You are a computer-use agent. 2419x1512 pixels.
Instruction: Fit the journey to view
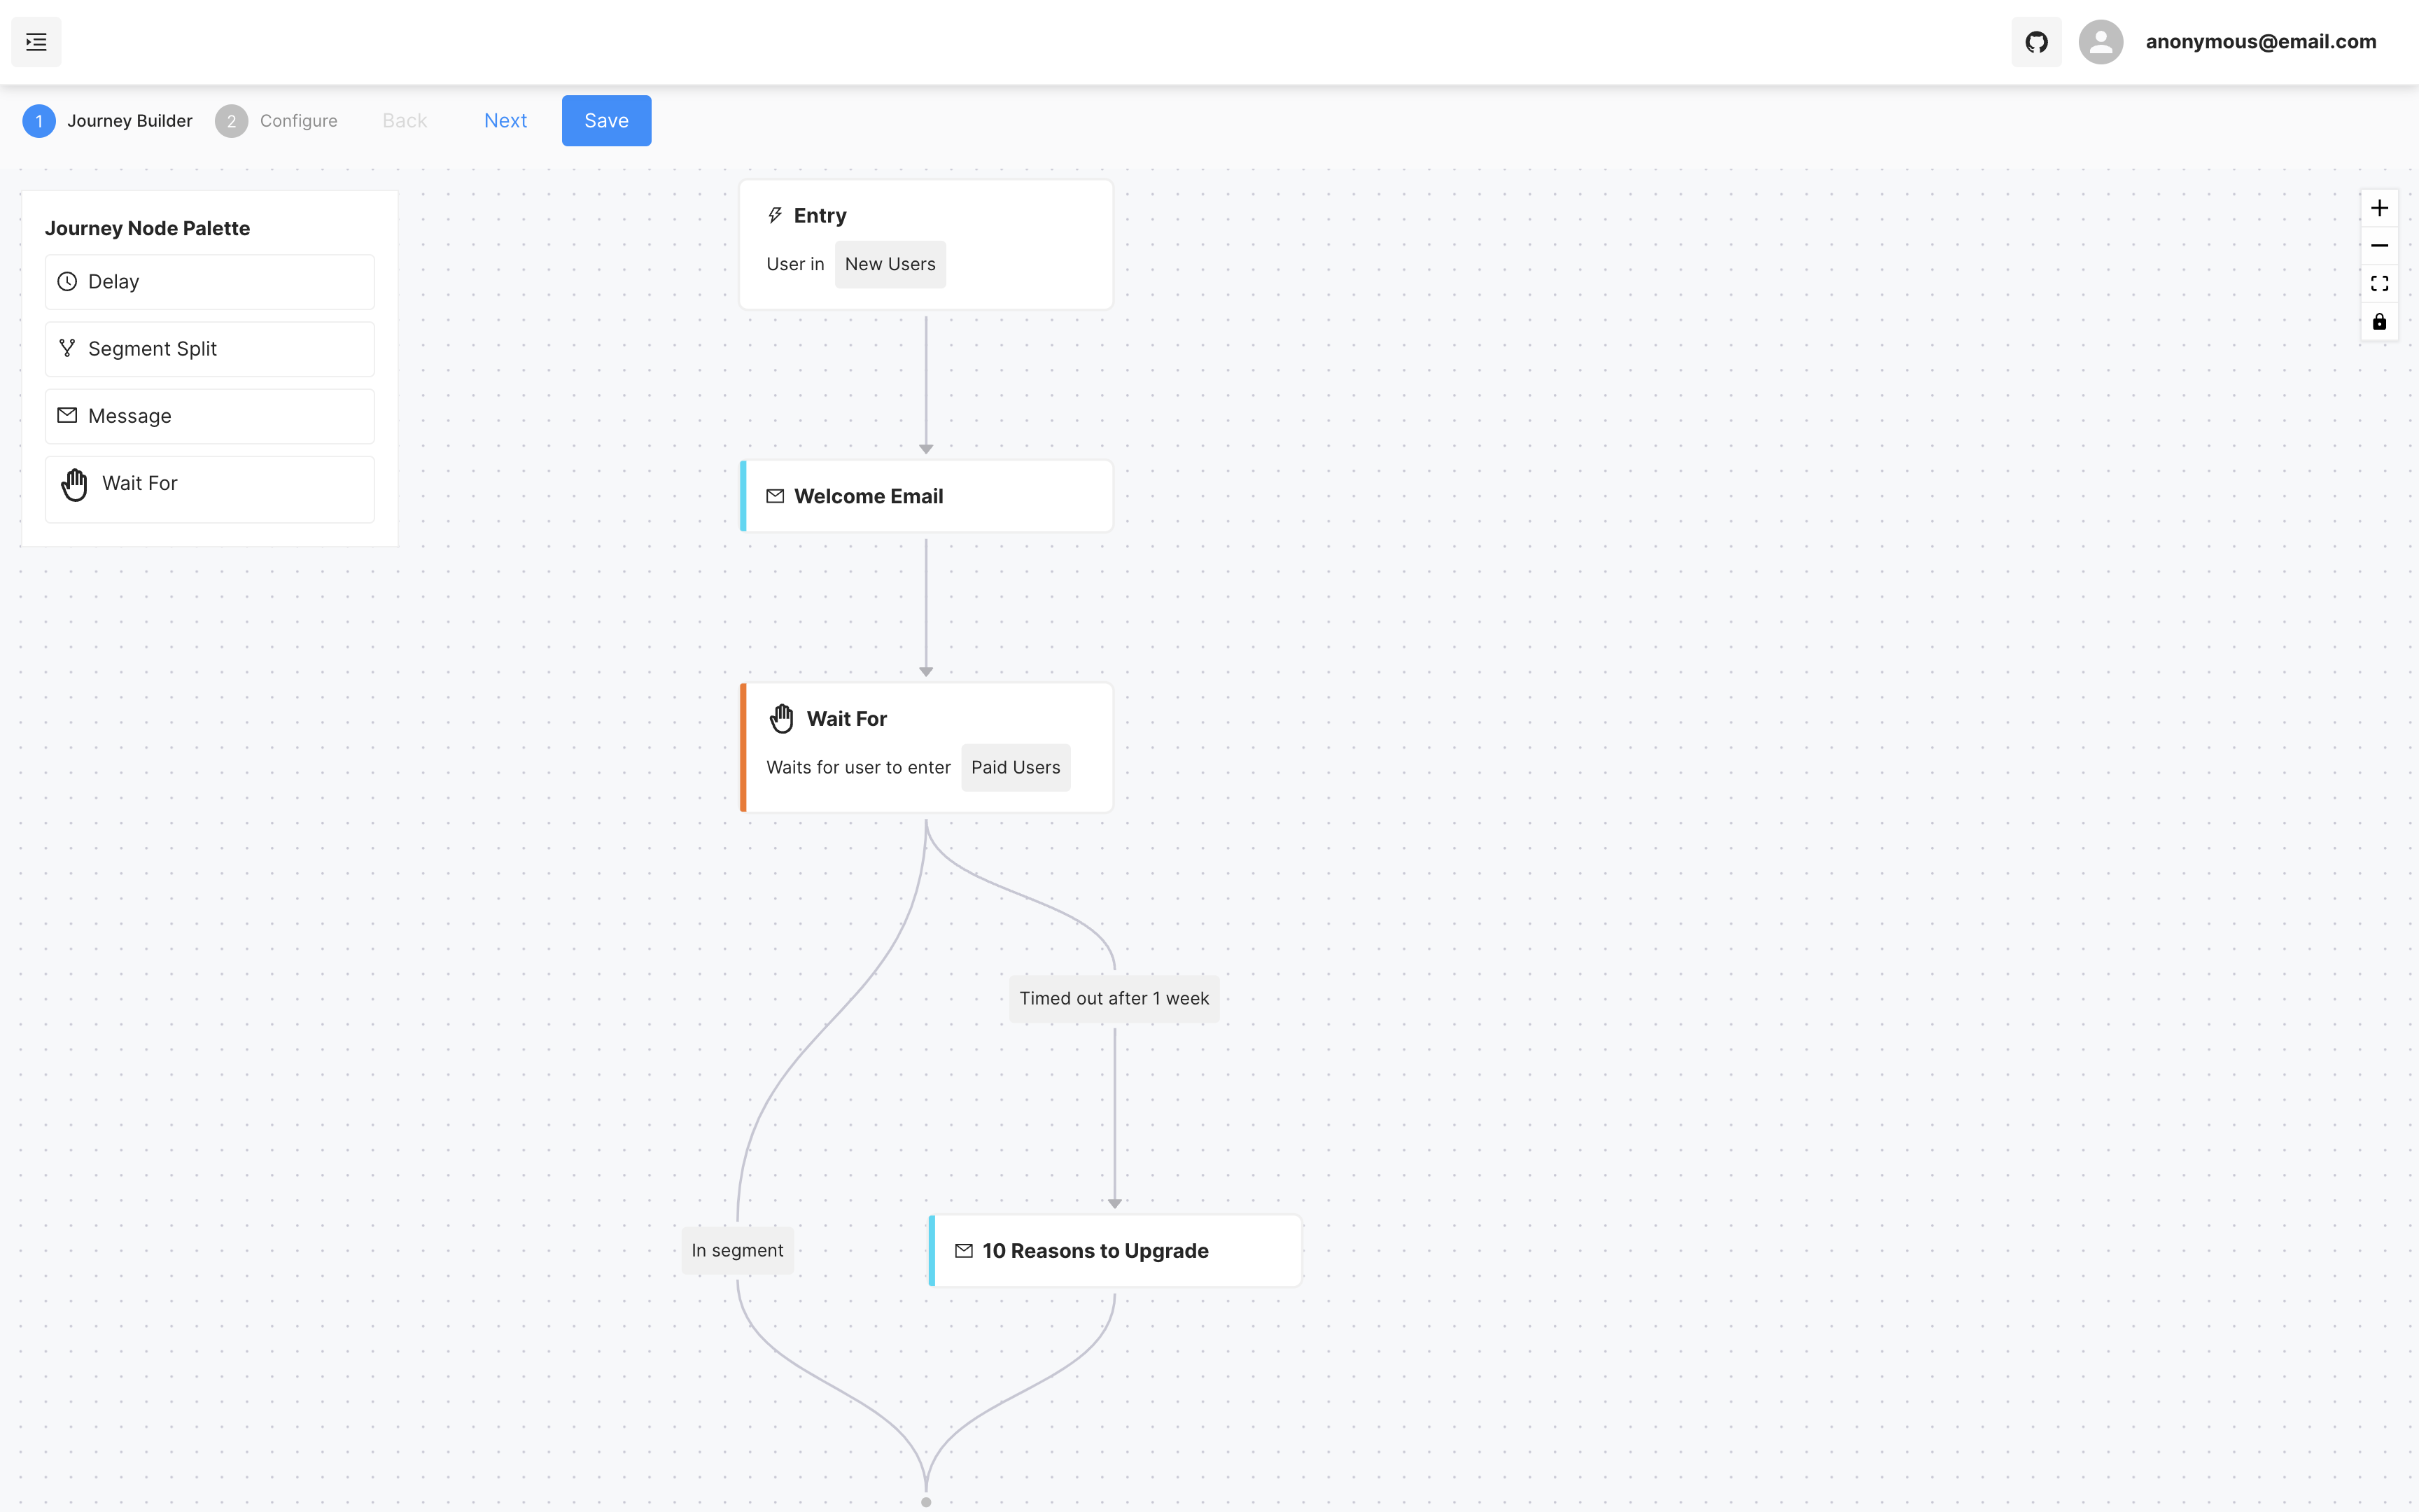pos(2379,284)
